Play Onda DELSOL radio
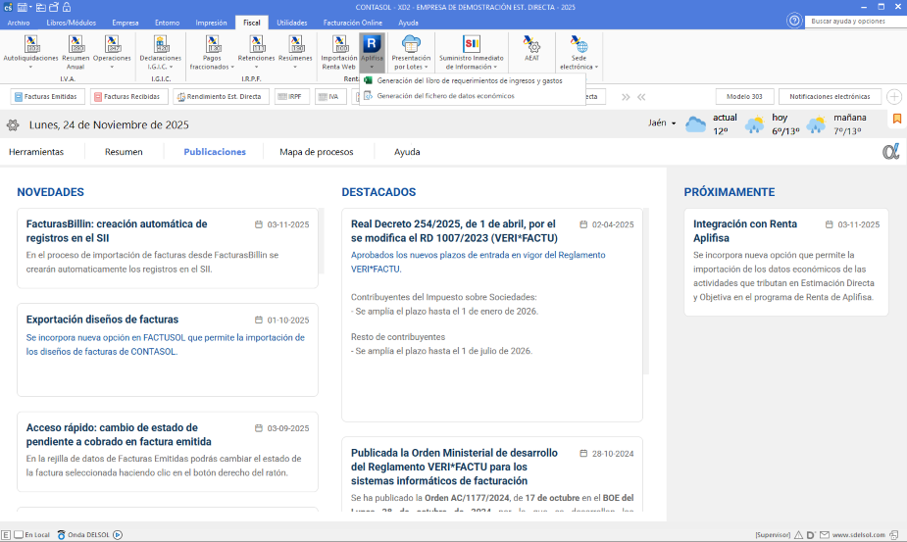 [x=118, y=535]
